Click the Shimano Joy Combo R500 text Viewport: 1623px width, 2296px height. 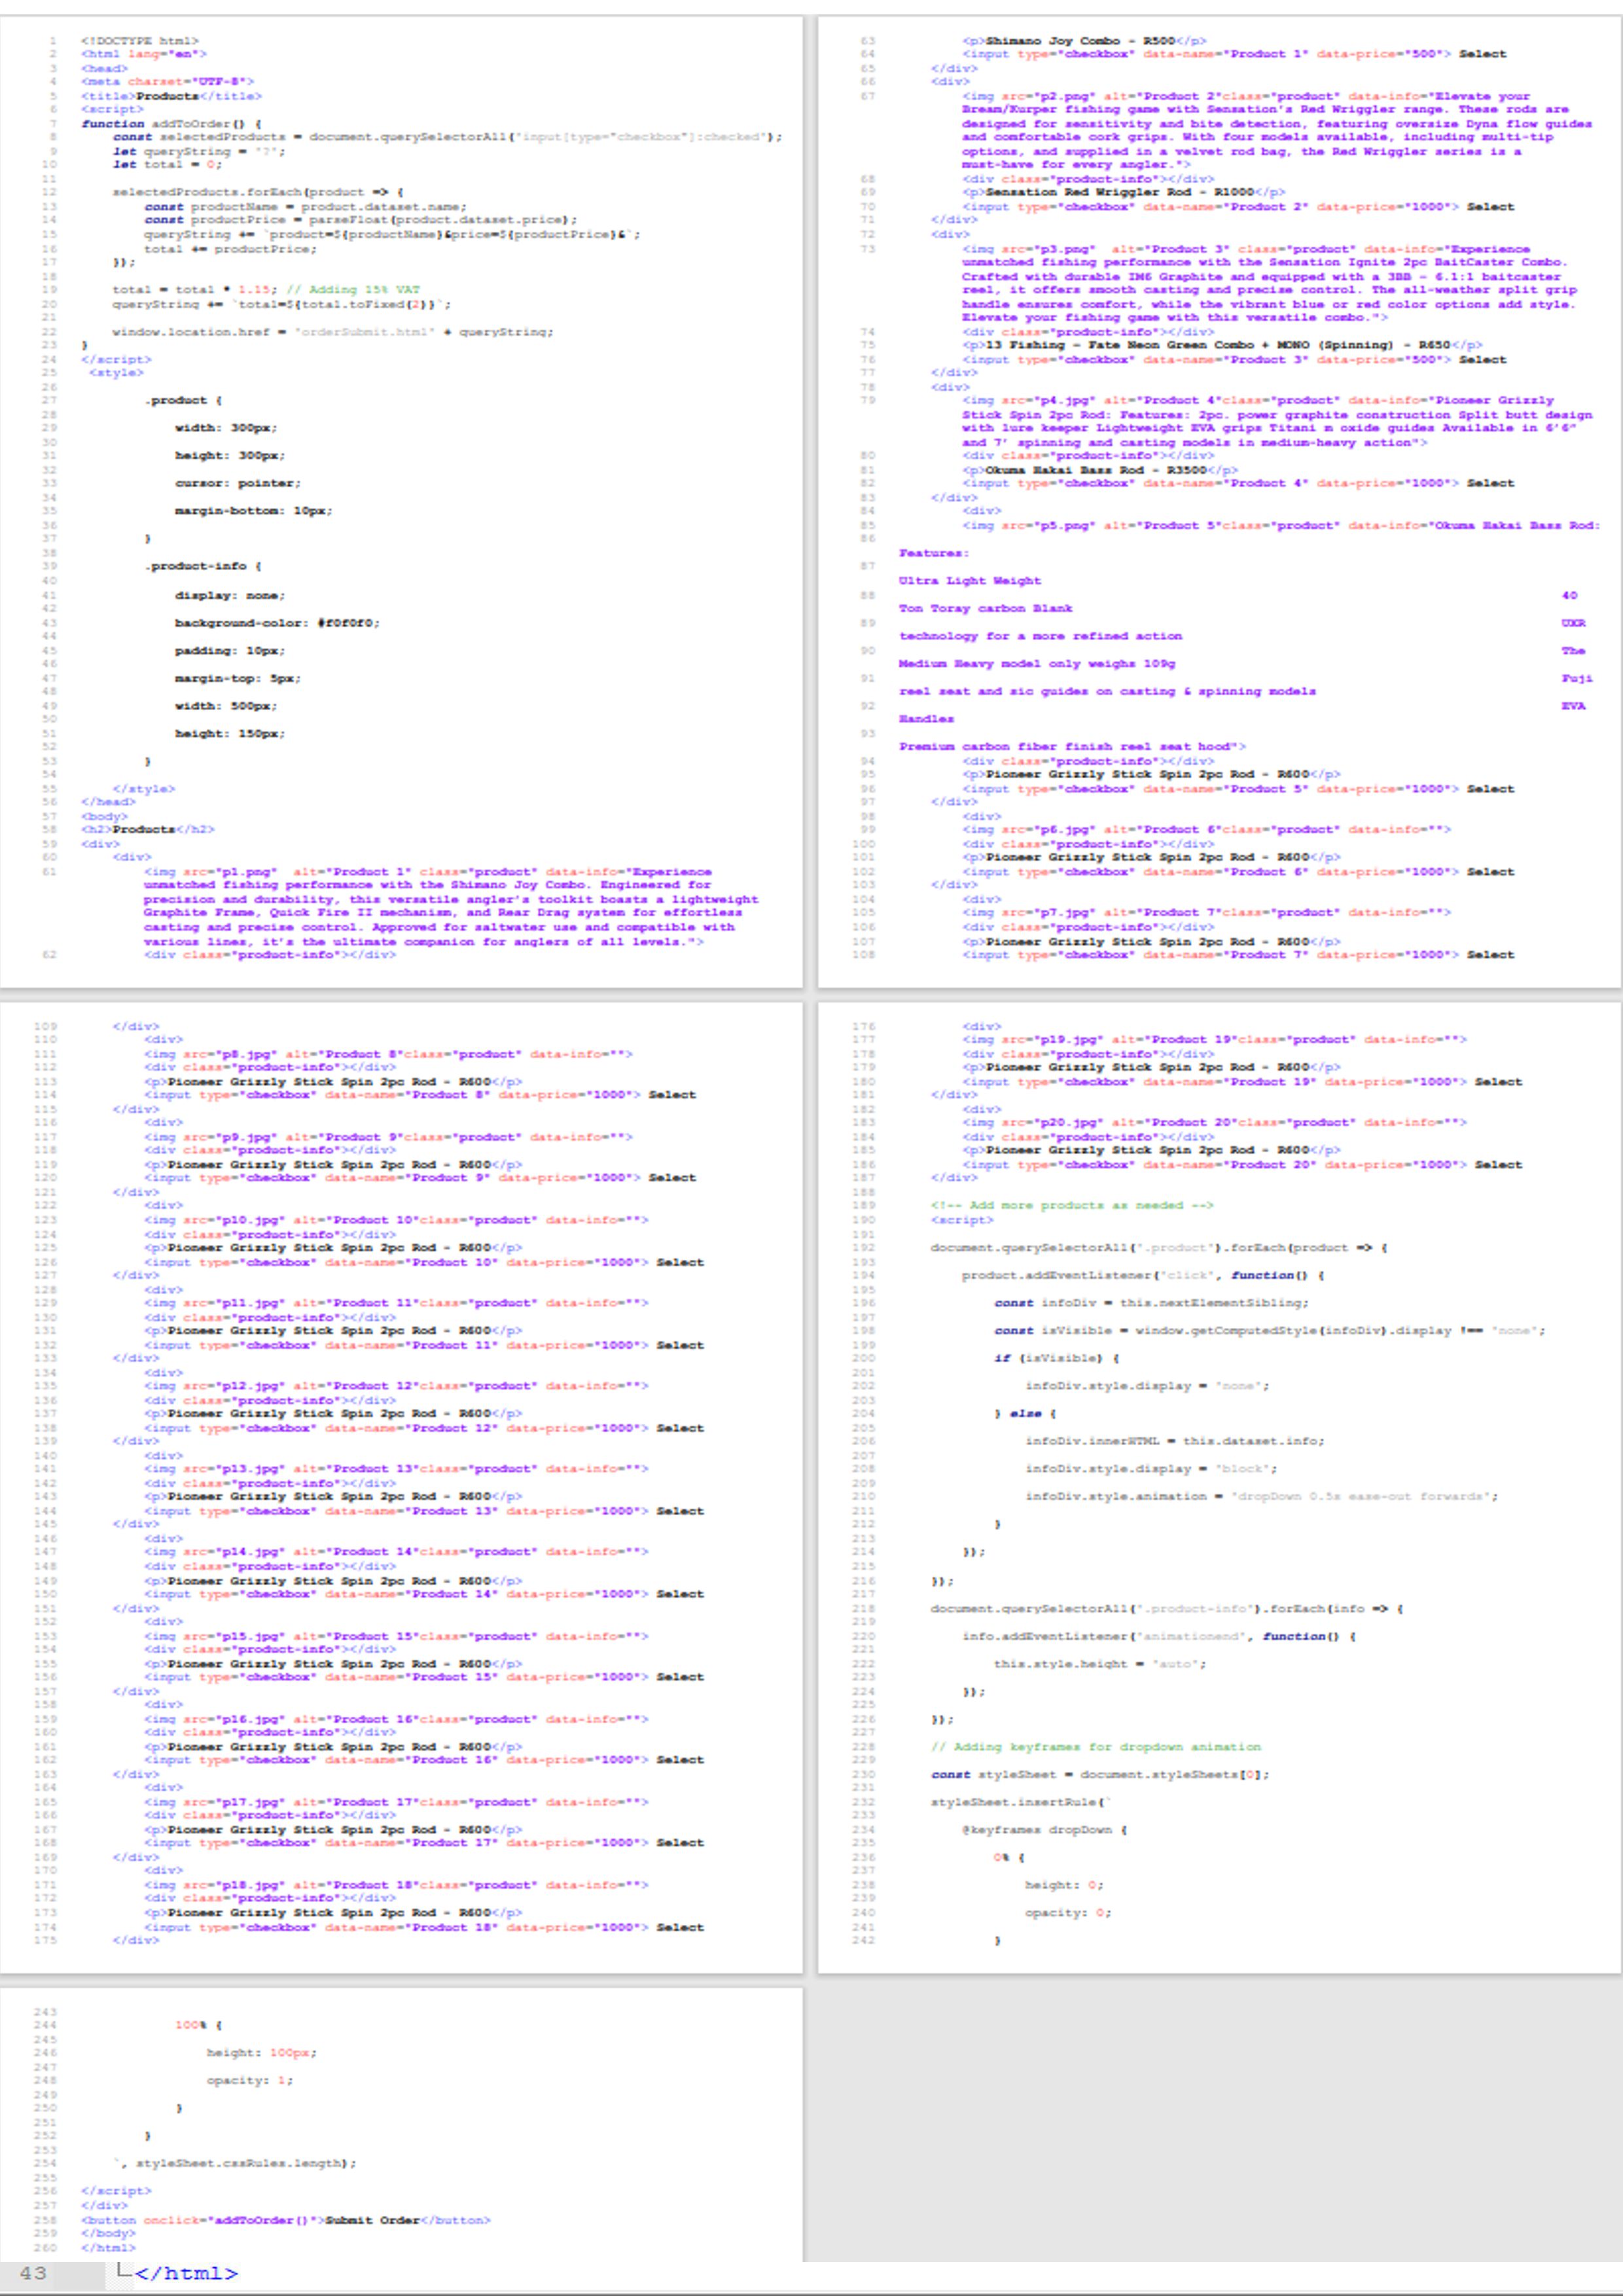point(1080,41)
